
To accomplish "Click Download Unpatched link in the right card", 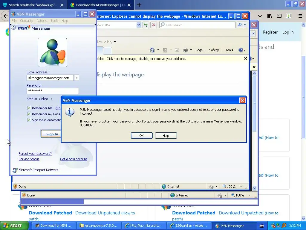I will point(241,213).
